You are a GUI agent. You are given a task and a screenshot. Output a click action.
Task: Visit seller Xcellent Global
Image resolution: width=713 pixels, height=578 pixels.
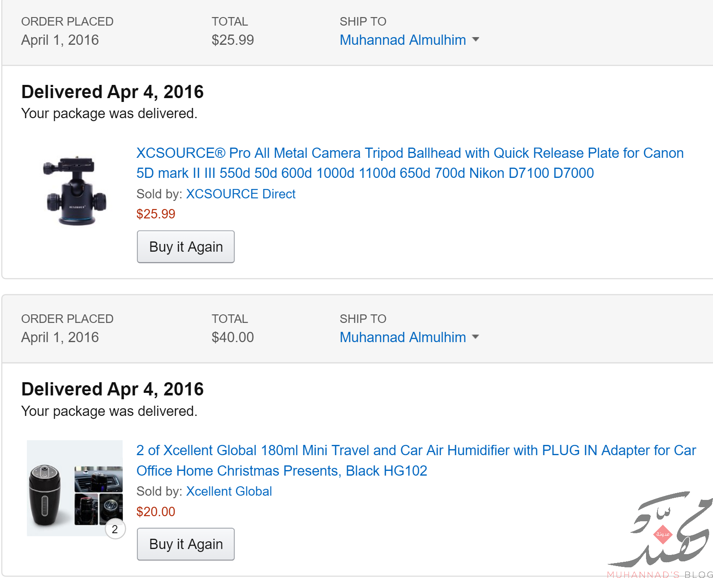pos(229,491)
